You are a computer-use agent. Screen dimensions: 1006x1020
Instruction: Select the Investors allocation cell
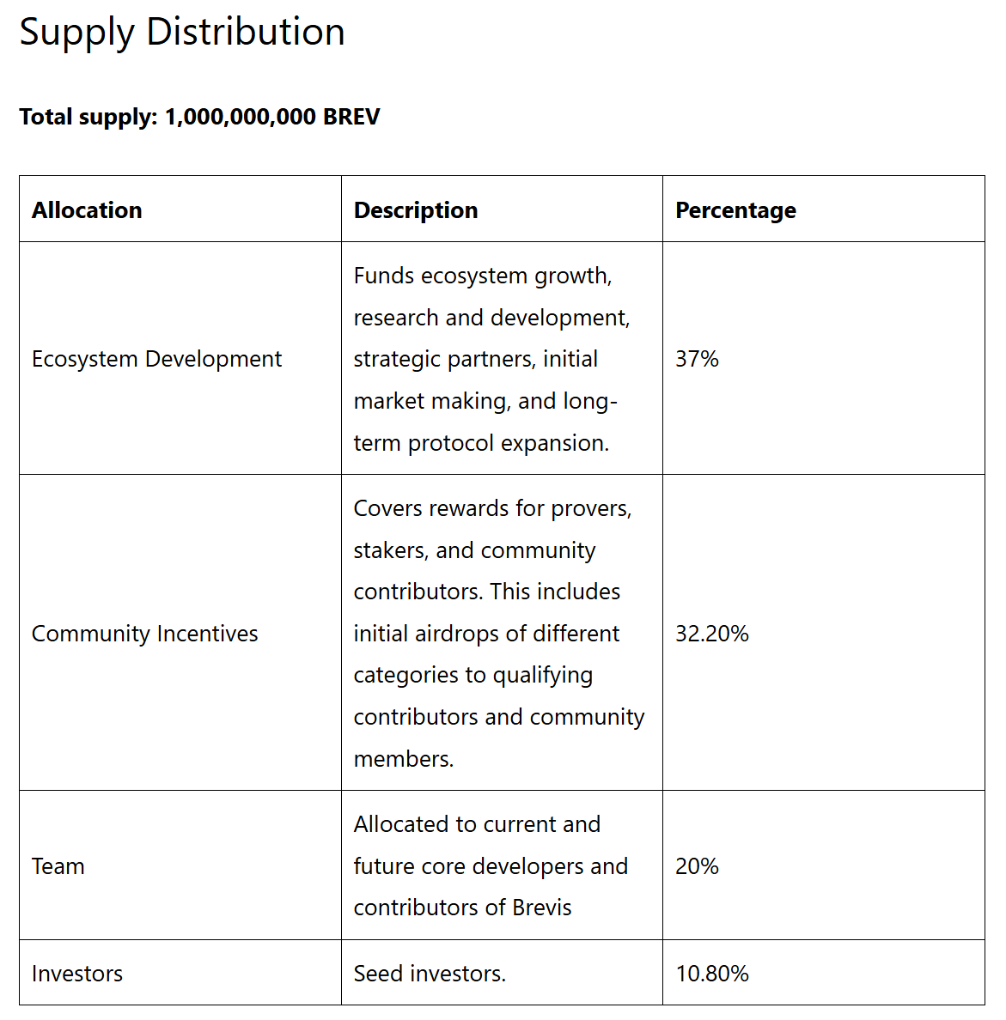pos(77,974)
